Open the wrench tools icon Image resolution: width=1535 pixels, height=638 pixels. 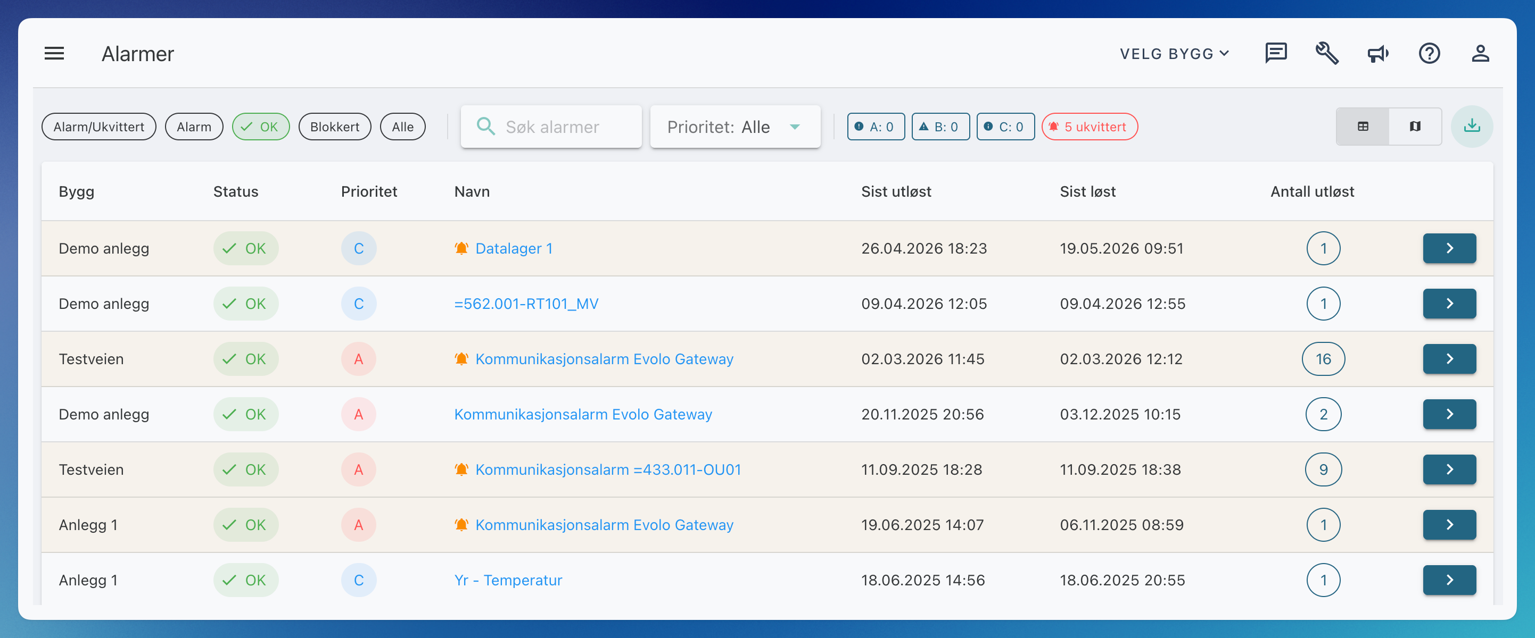coord(1327,54)
